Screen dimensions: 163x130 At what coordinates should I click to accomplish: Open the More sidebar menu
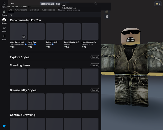click(4, 36)
